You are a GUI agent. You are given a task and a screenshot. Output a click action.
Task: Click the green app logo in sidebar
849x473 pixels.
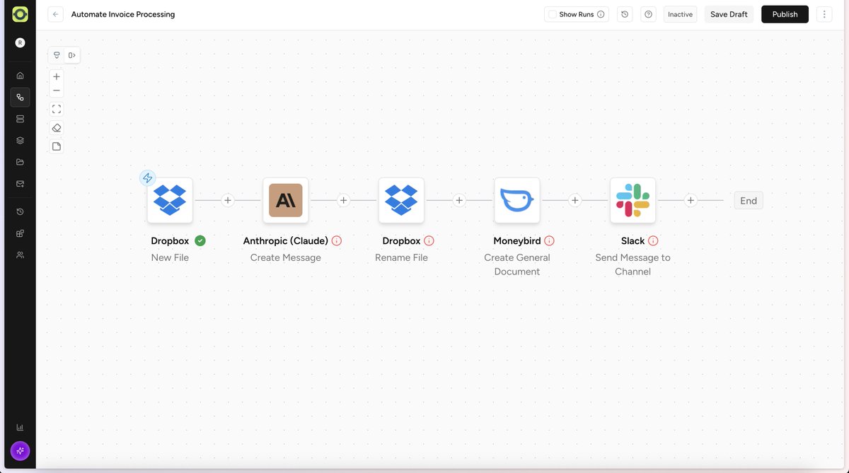[20, 14]
